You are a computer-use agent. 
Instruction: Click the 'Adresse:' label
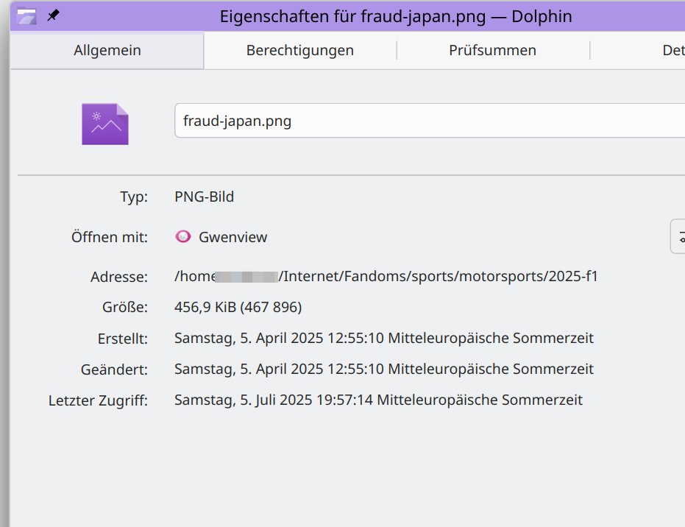tap(119, 277)
